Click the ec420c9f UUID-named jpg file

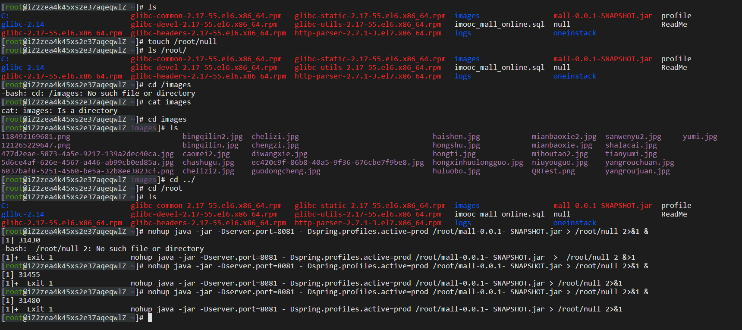point(337,163)
